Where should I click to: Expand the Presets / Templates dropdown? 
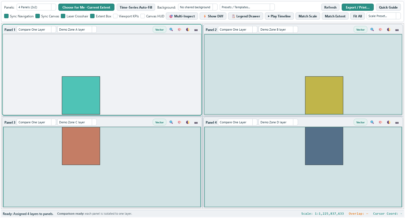point(247,7)
